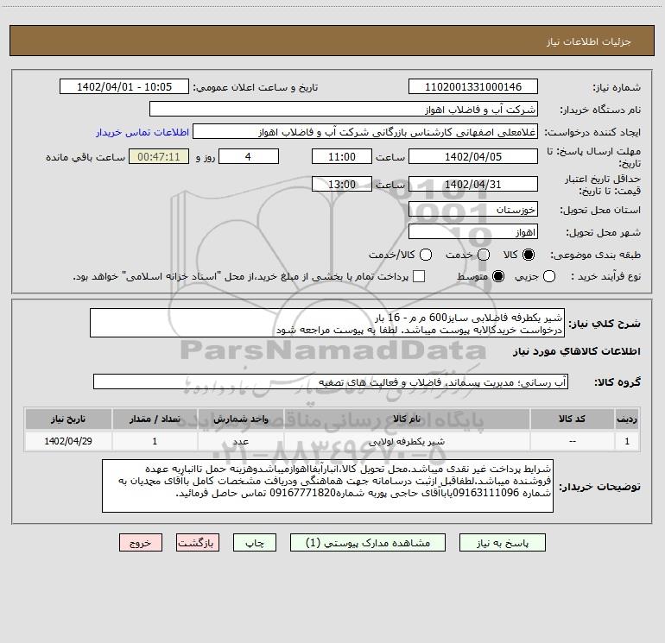Click the جزئیات اطلاعات نیاز page title
665x643 pixels.
589,41
